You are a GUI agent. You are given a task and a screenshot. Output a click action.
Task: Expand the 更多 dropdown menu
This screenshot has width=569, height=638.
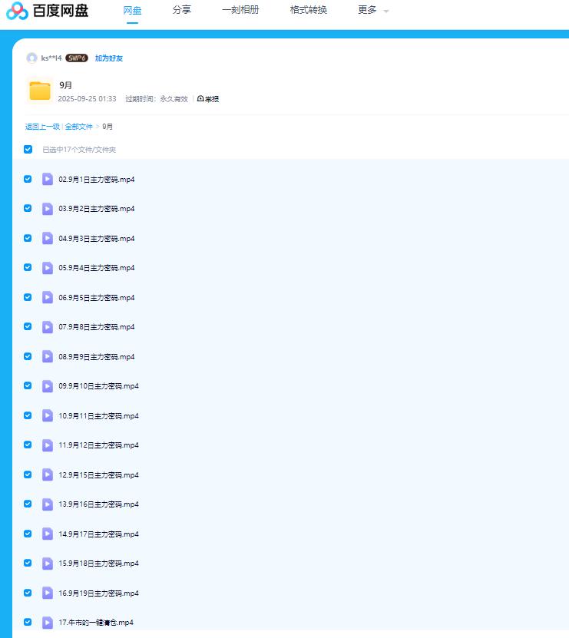(372, 10)
